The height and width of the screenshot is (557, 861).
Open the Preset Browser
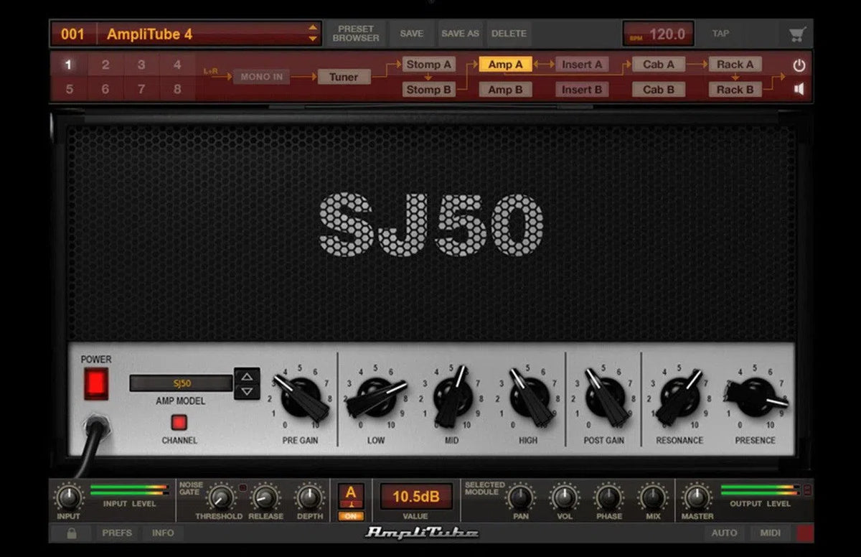tap(355, 33)
